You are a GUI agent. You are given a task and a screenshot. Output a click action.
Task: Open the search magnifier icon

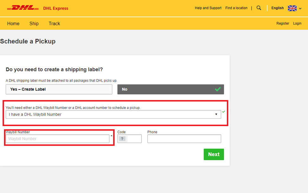tap(259, 8)
